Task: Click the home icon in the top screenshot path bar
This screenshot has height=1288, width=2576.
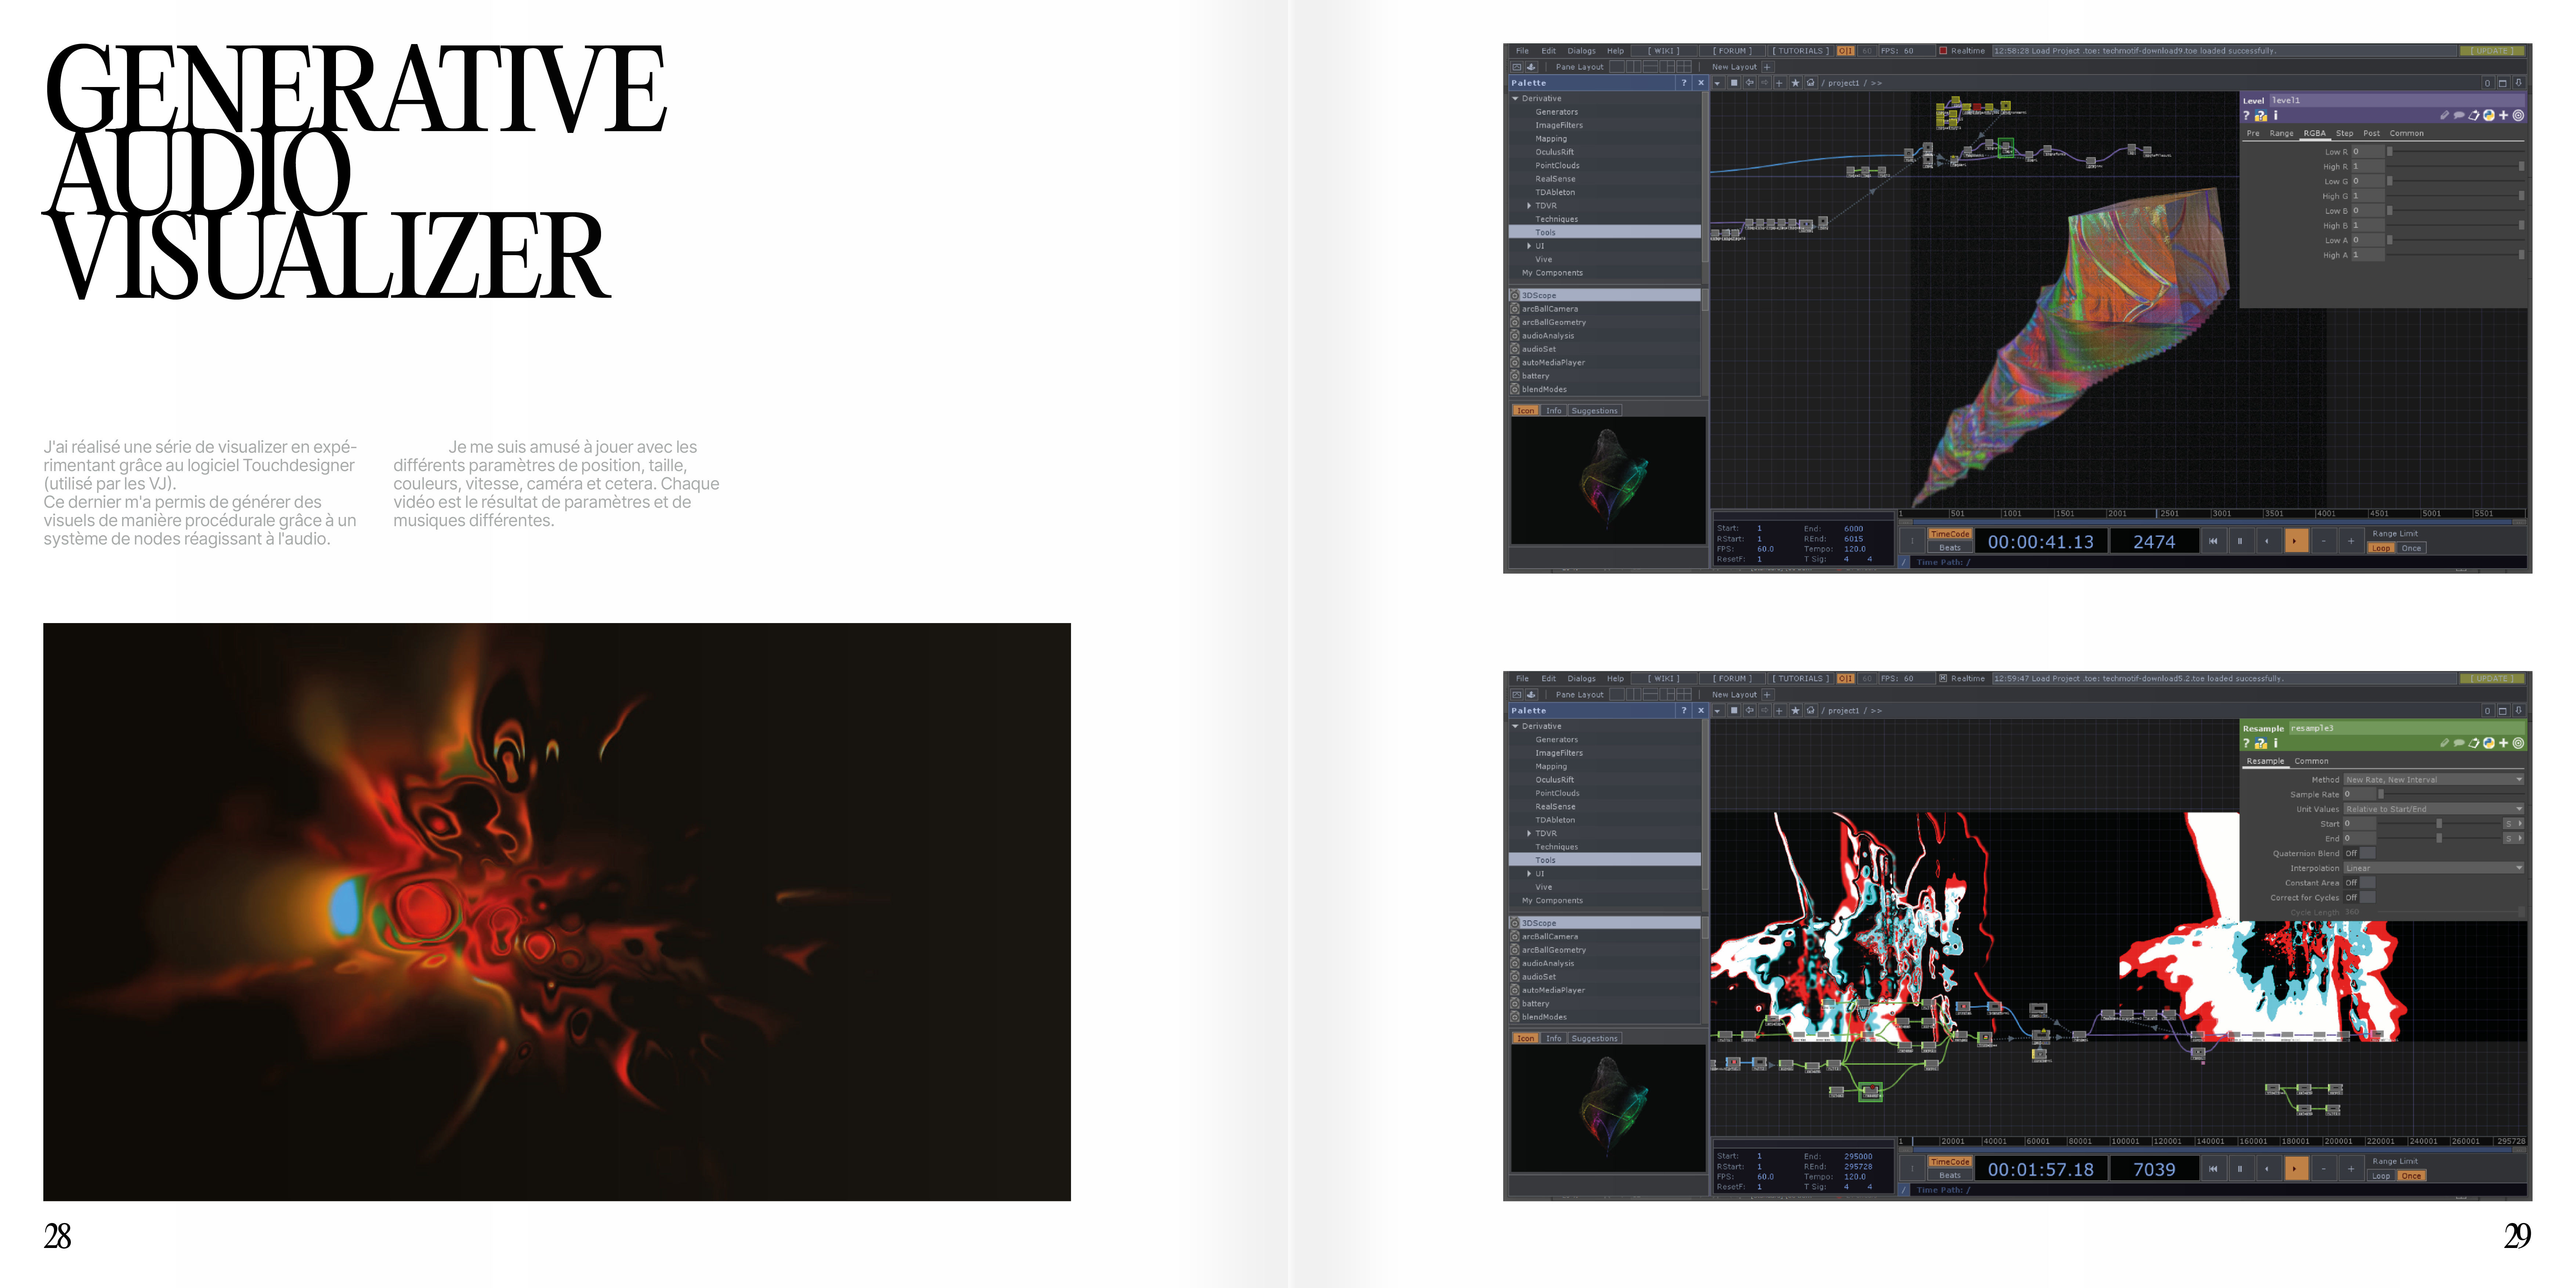Action: [1810, 83]
